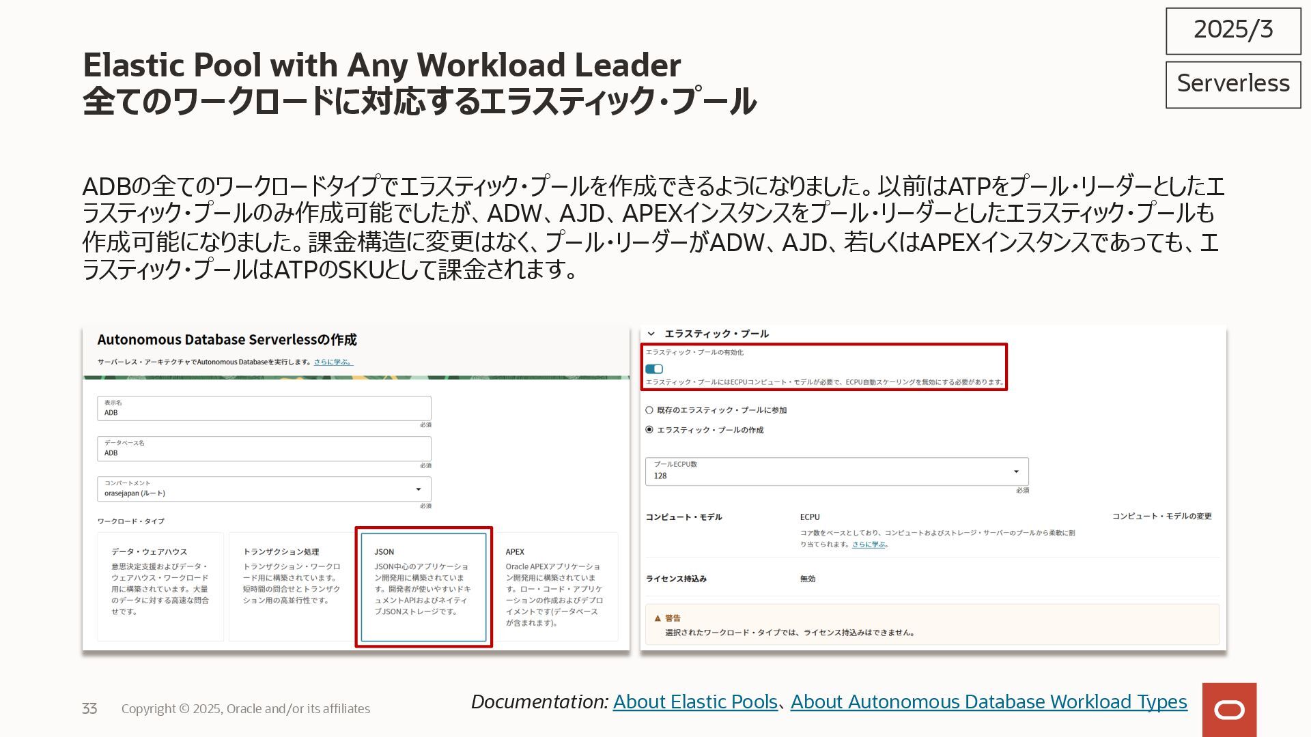Select the join existing elastic pool radio button
This screenshot has width=1311, height=737.
pyautogui.click(x=649, y=410)
